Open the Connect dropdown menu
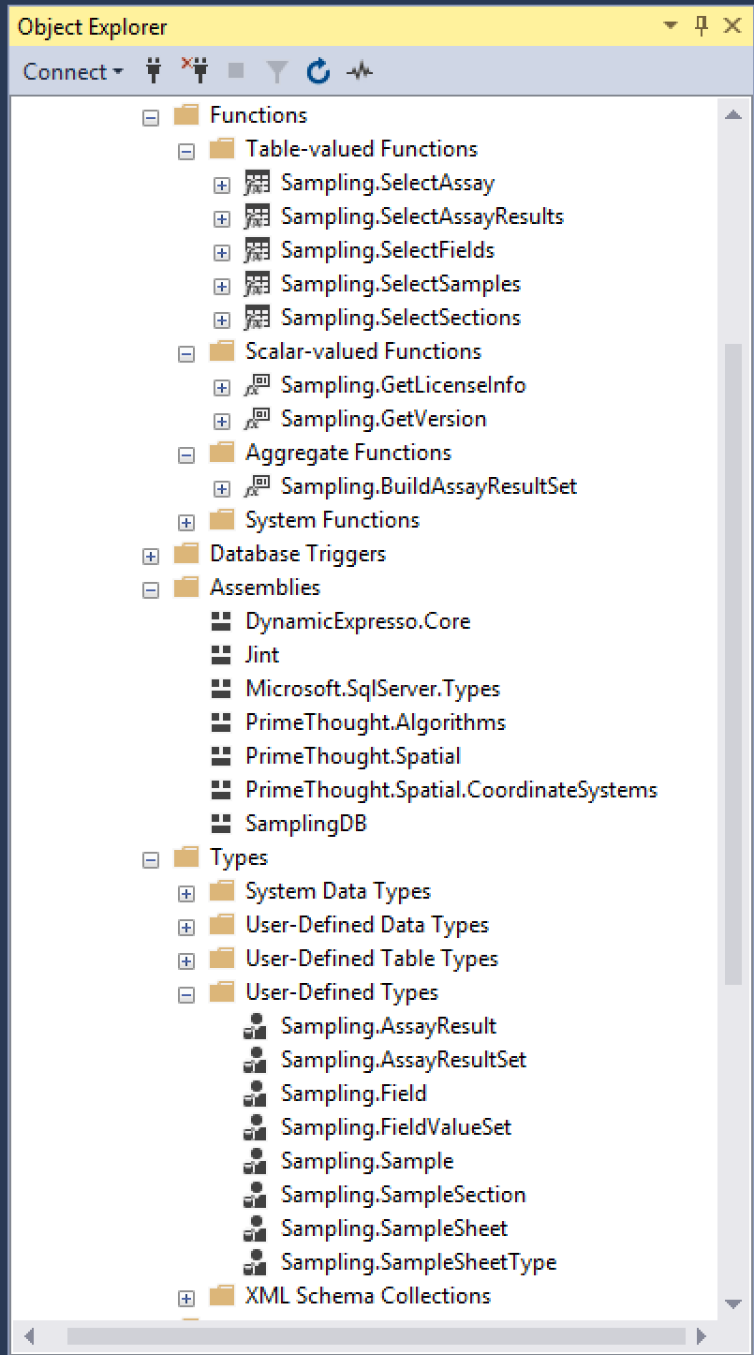Image resolution: width=754 pixels, height=1355 pixels. (72, 71)
